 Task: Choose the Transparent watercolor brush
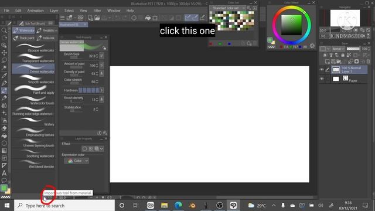(33, 58)
